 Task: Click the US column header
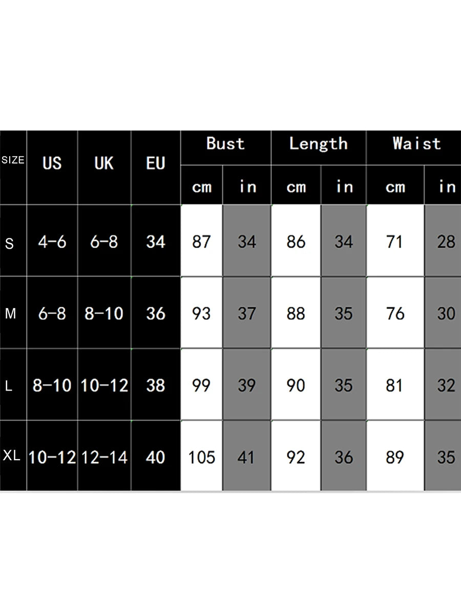click(52, 163)
